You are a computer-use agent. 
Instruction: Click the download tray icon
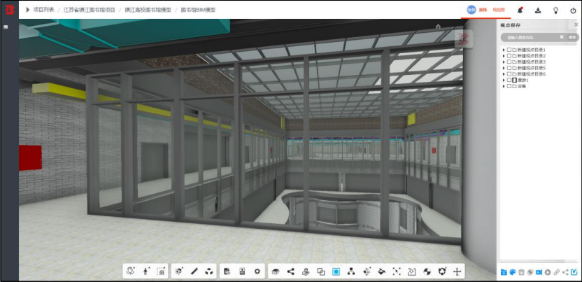(x=538, y=10)
